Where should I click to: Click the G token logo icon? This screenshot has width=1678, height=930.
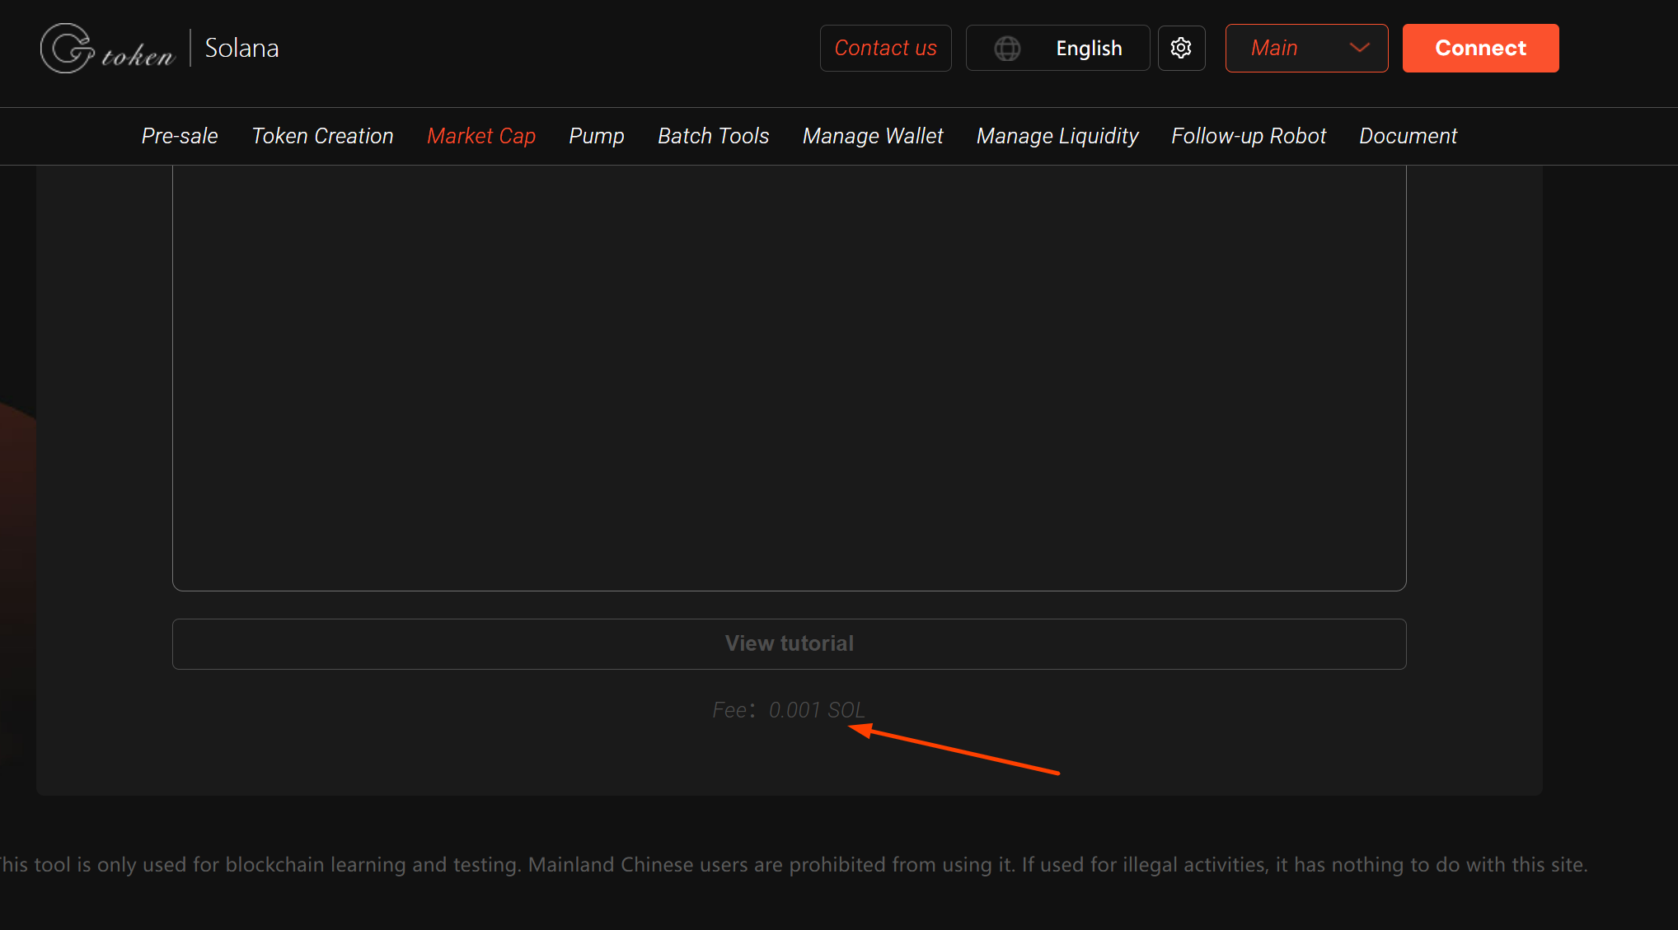[x=68, y=49]
